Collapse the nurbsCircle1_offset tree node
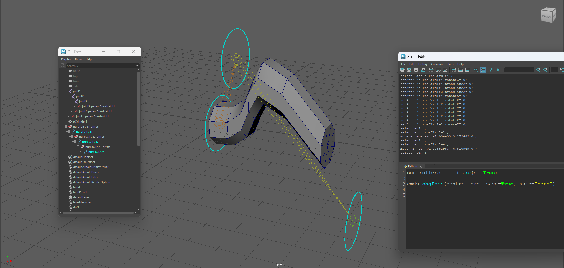The width and height of the screenshot is (564, 268). pyautogui.click(x=66, y=127)
